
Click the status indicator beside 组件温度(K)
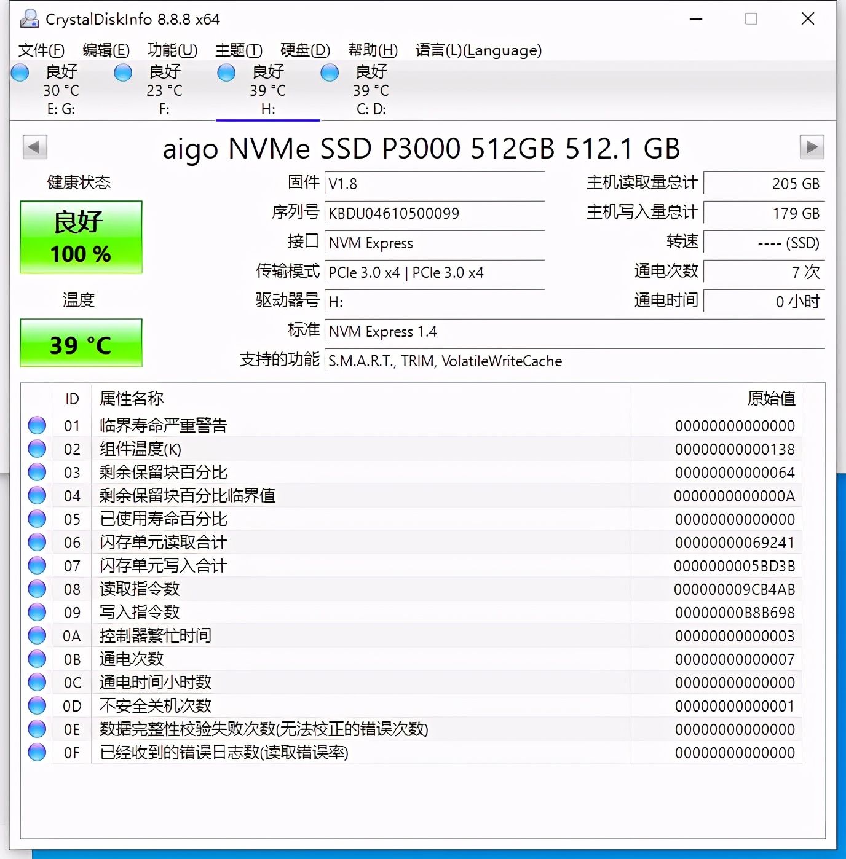[x=36, y=448]
